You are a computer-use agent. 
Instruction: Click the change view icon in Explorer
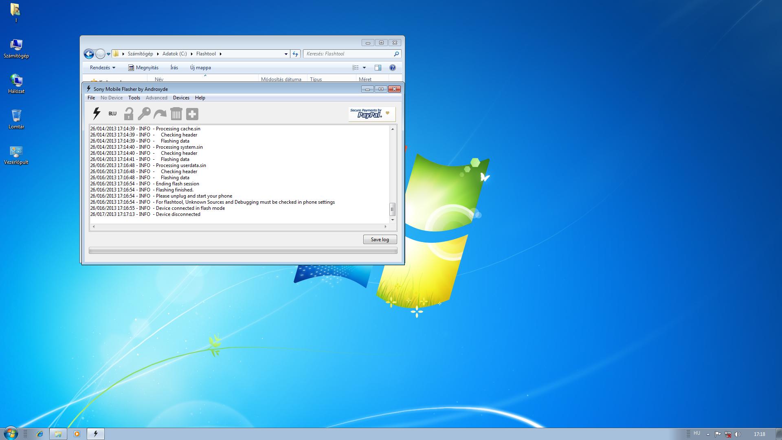click(x=356, y=68)
